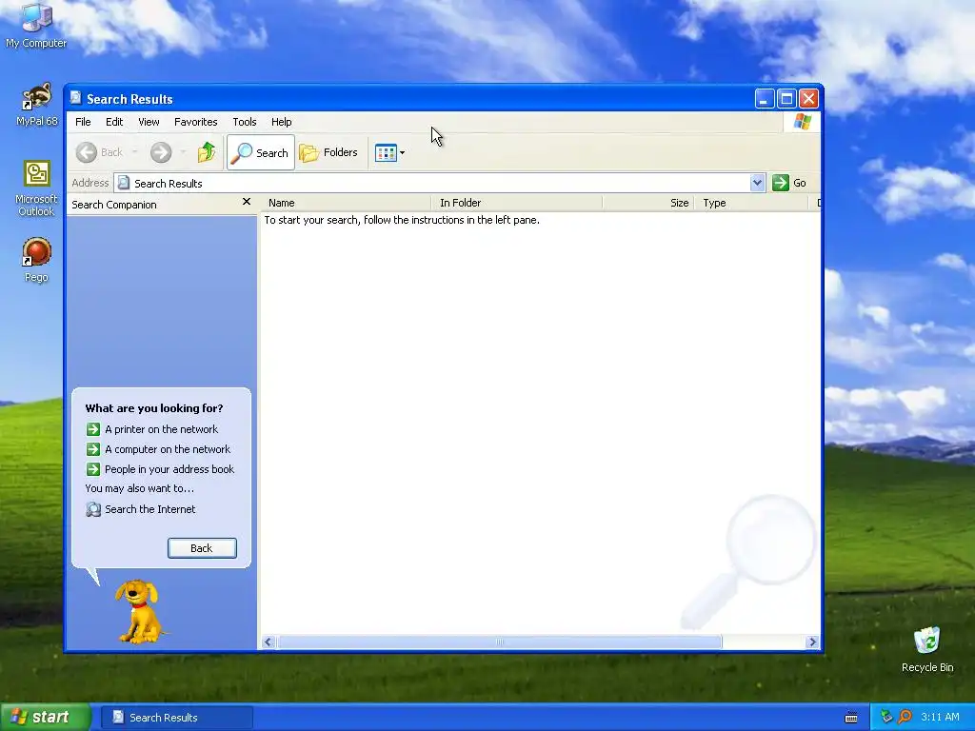Sort results by Size column
This screenshot has height=731, width=975.
point(648,203)
